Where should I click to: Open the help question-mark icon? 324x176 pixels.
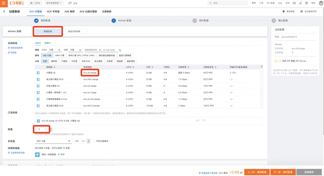[307, 3]
